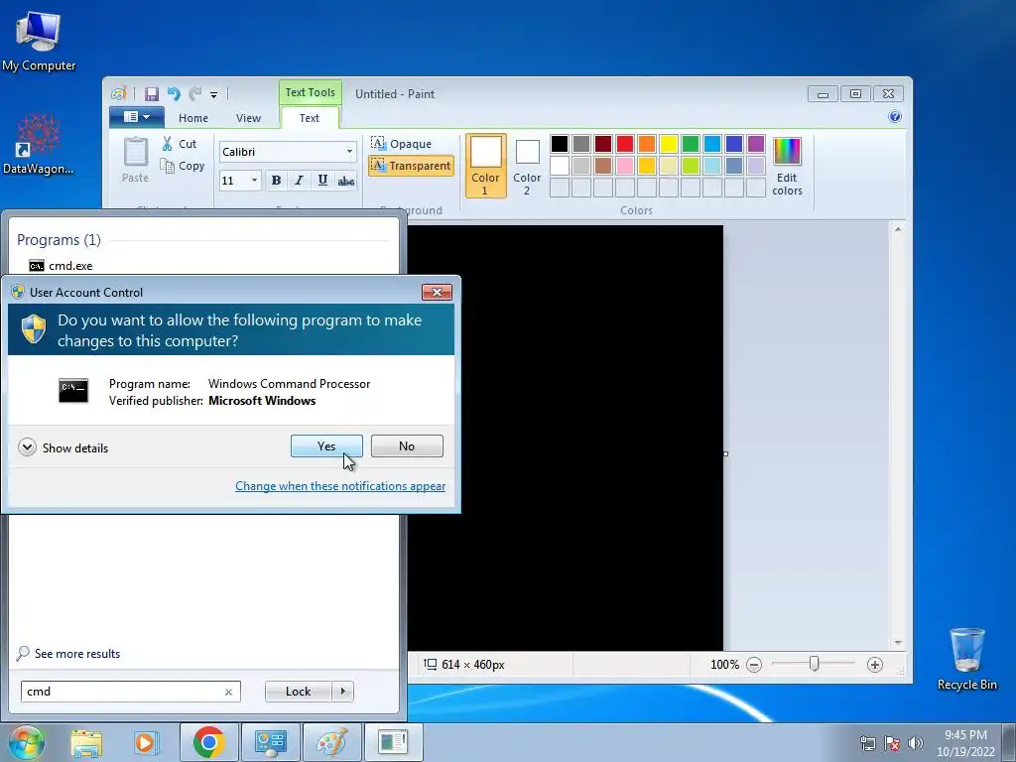Click the Paint zoom slider handle
The width and height of the screenshot is (1016, 762).
tap(814, 664)
